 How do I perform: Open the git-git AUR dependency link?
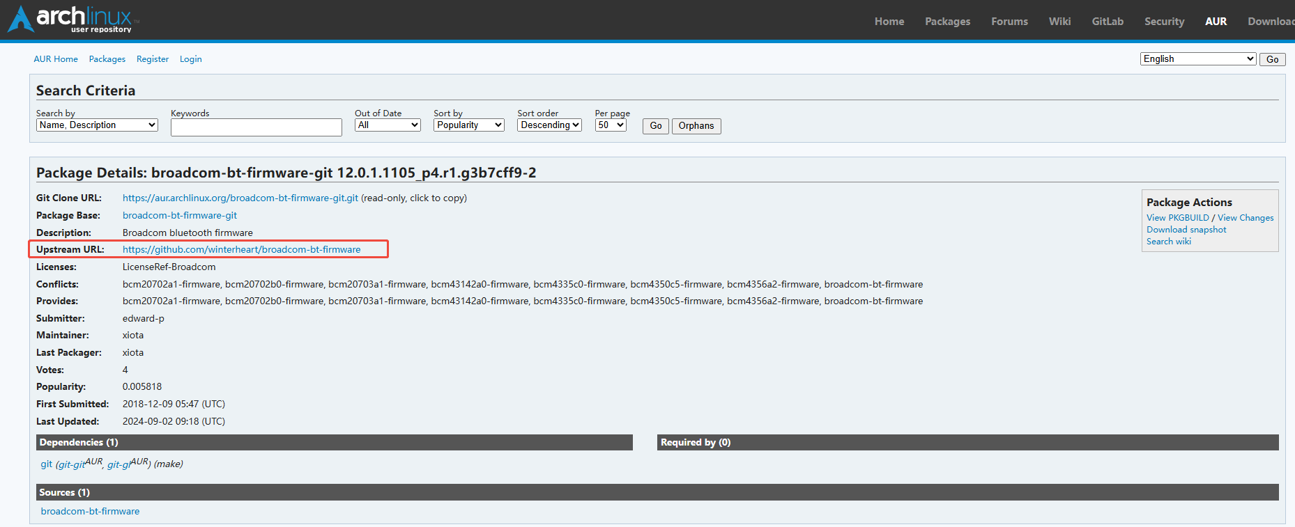coord(80,464)
